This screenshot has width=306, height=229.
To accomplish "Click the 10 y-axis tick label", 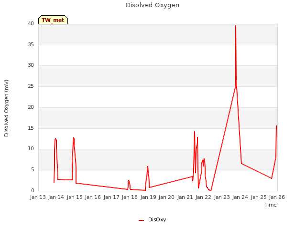I will pyautogui.click(x=31, y=149).
